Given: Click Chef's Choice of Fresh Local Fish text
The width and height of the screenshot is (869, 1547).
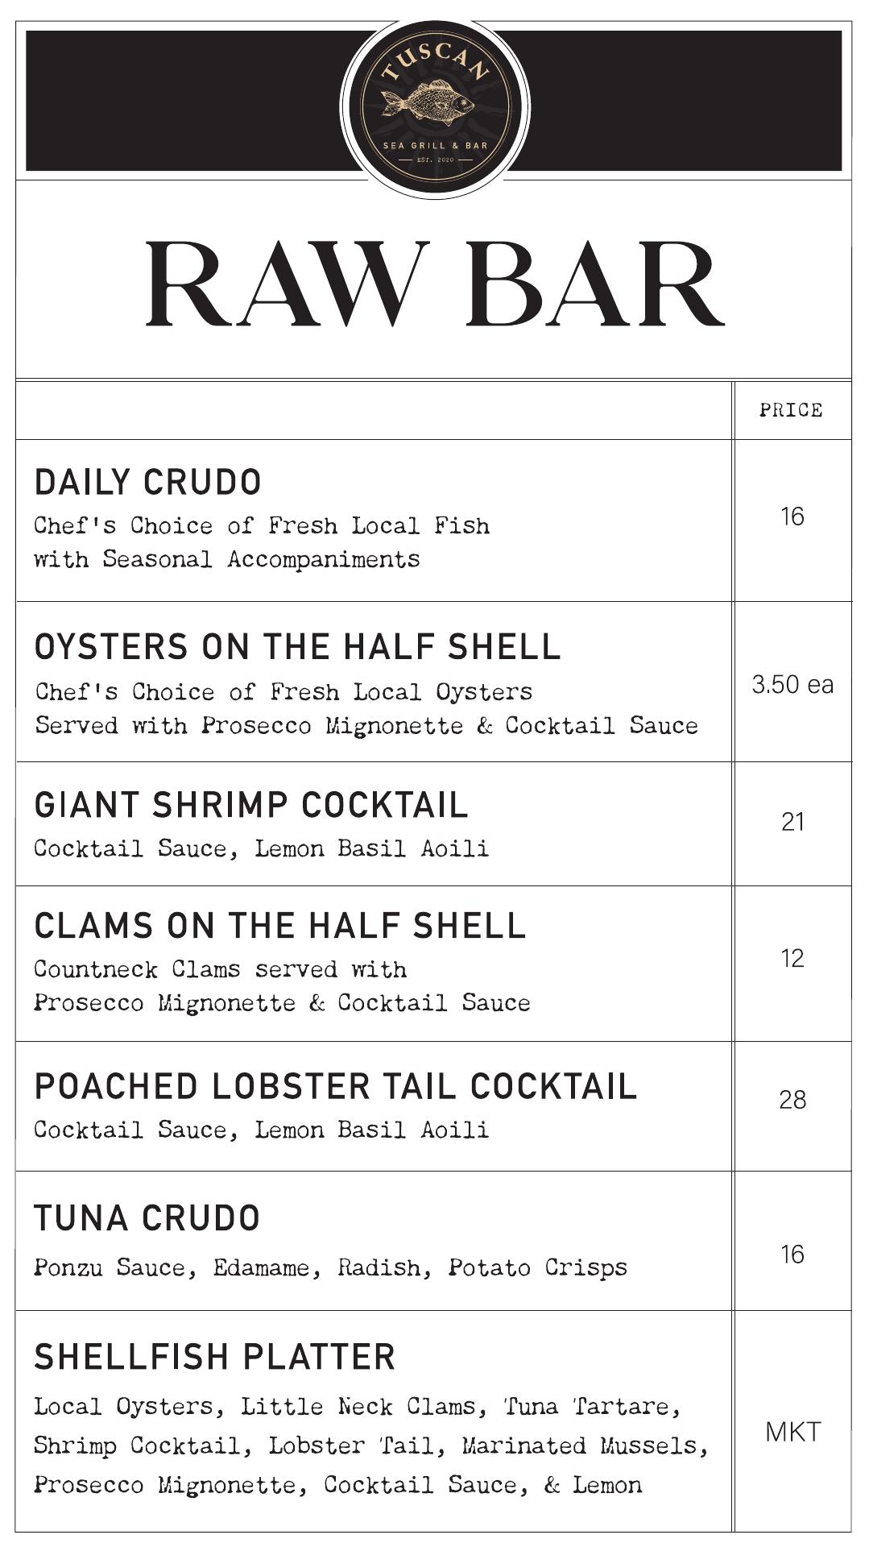Looking at the screenshot, I should (x=262, y=526).
